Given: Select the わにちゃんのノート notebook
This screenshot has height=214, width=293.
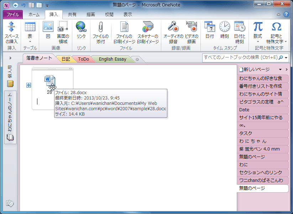Looking at the screenshot, I should [10, 117].
